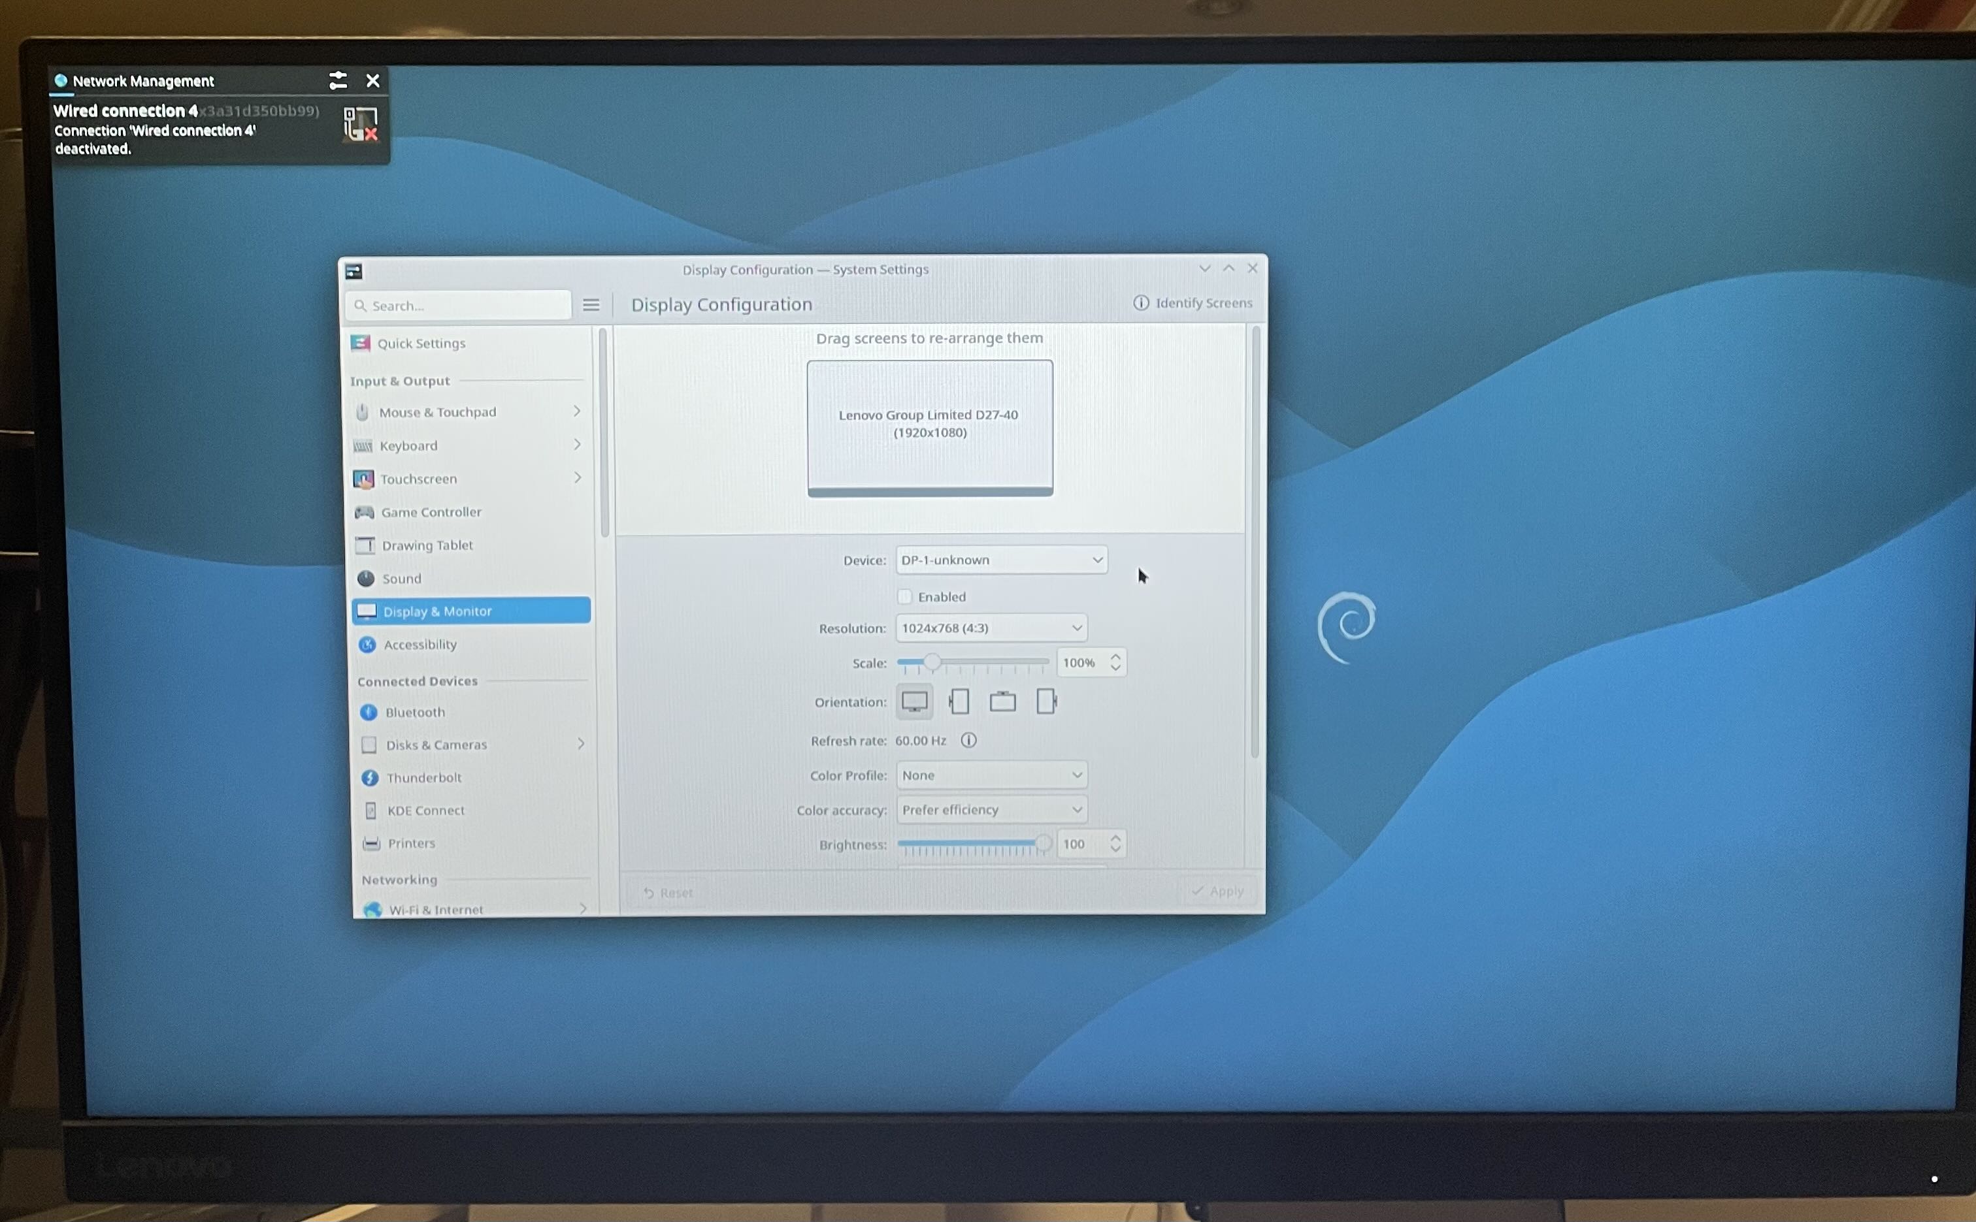1976x1222 pixels.
Task: Select upside-down orientation icon
Action: (1002, 701)
